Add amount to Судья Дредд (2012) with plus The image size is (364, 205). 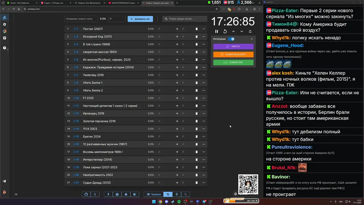[x=177, y=183]
